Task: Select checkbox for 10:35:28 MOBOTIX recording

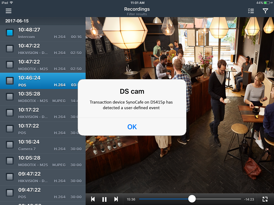Action: [10, 97]
